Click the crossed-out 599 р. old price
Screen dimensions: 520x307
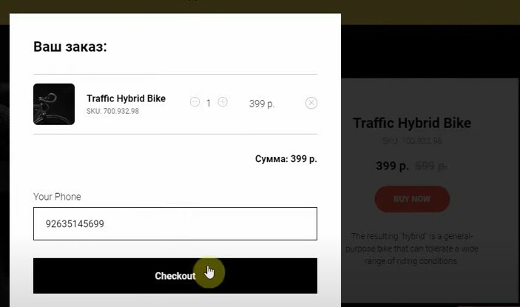tap(430, 166)
